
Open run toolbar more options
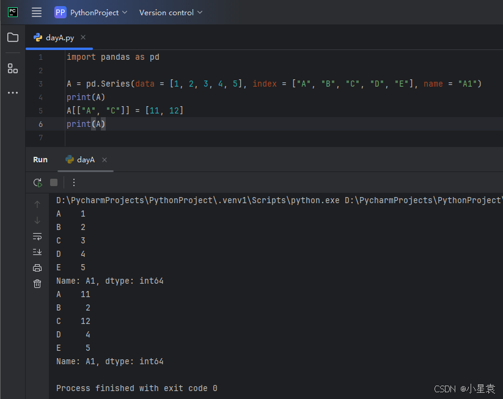tap(74, 182)
